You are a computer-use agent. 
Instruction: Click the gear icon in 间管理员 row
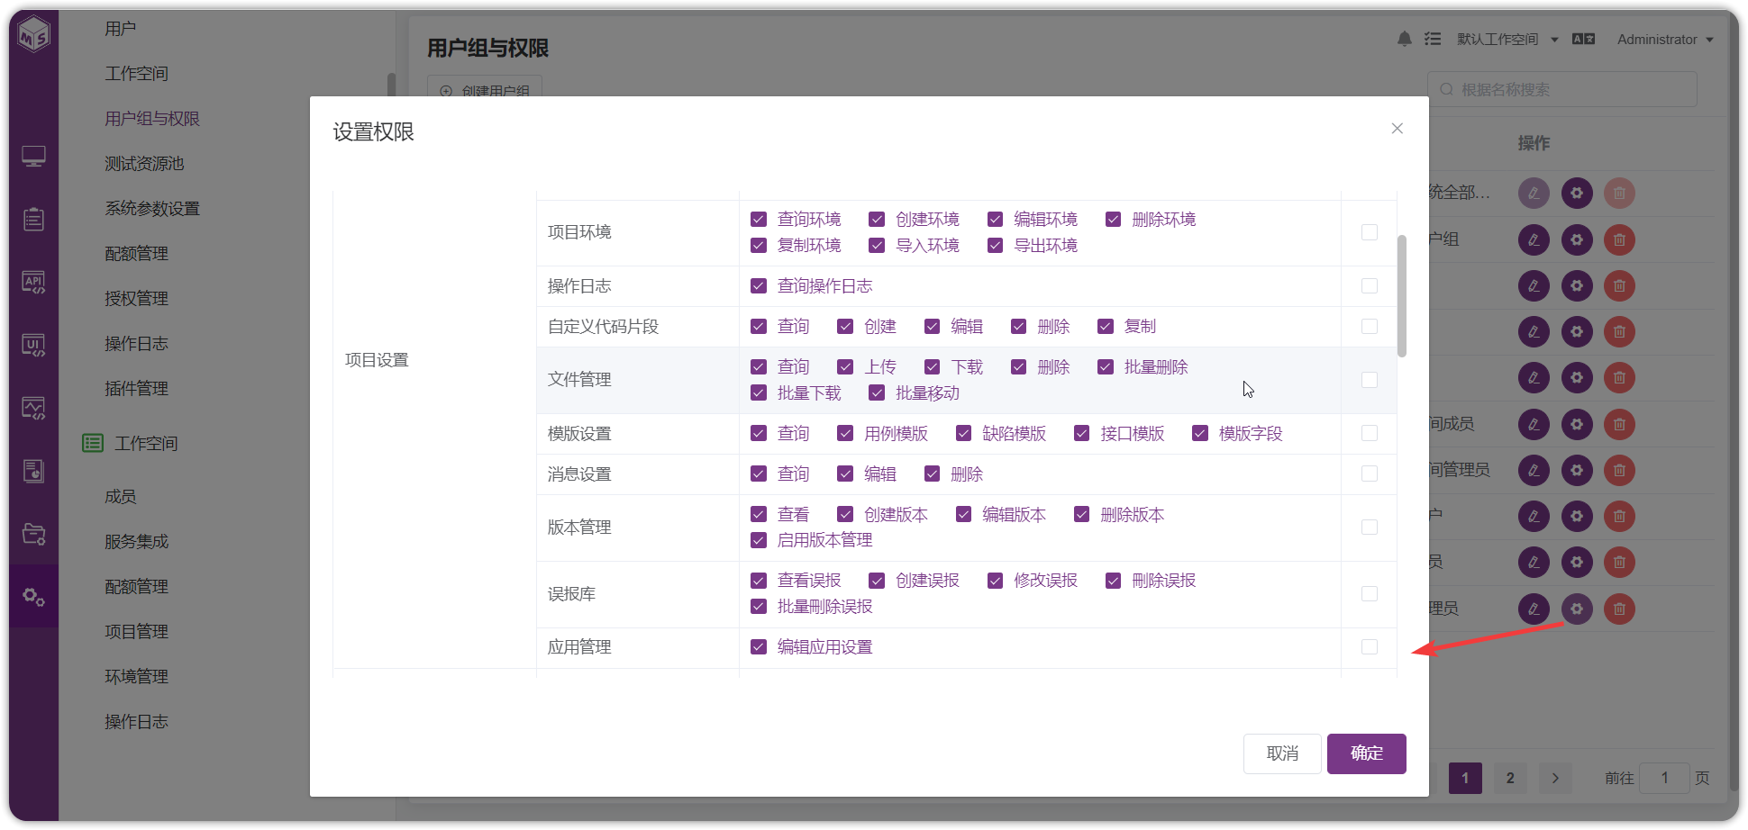pos(1577,470)
